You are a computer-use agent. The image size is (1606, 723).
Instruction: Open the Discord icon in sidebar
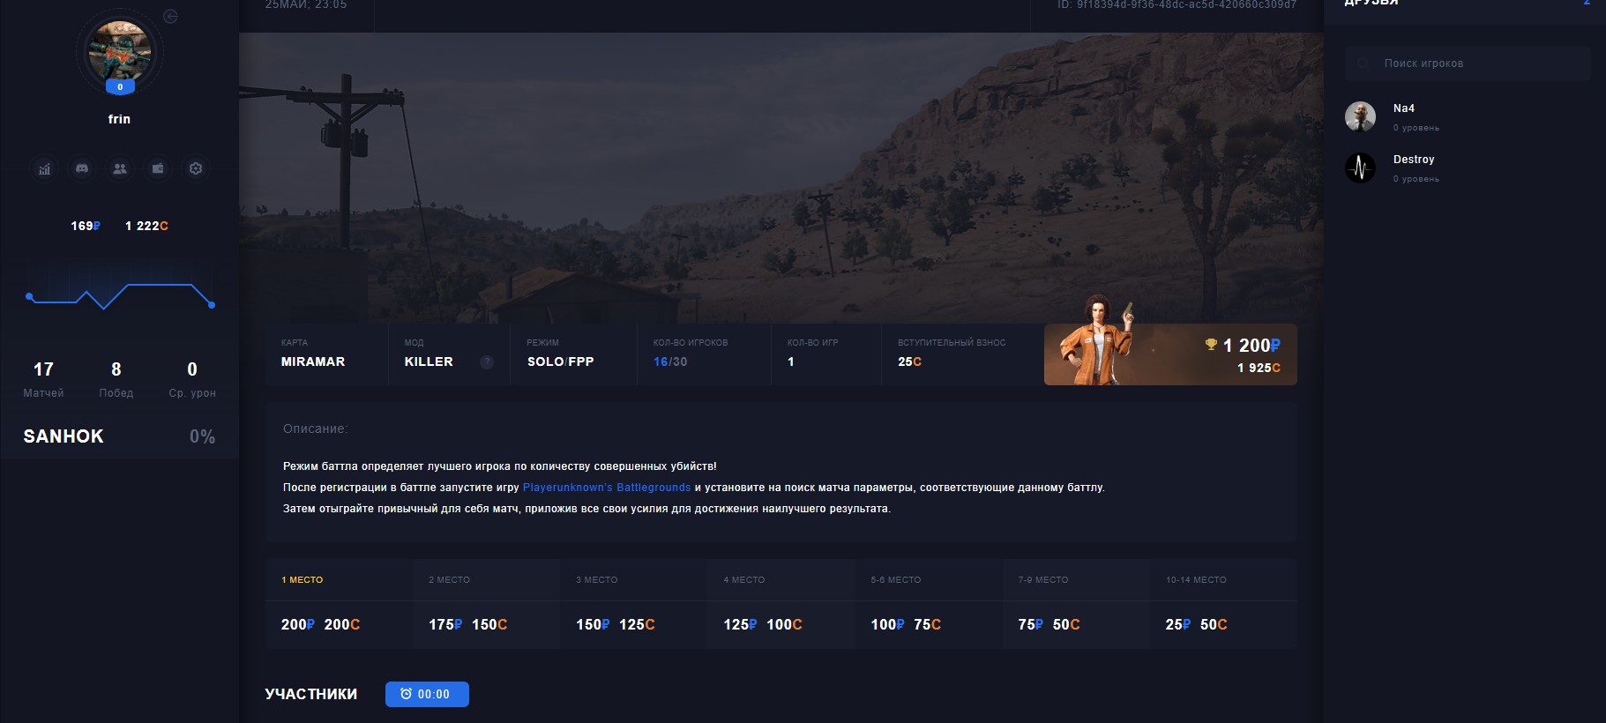[x=82, y=168]
